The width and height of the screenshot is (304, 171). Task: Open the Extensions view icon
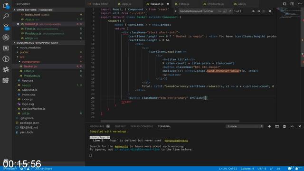pyautogui.click(x=6, y=48)
